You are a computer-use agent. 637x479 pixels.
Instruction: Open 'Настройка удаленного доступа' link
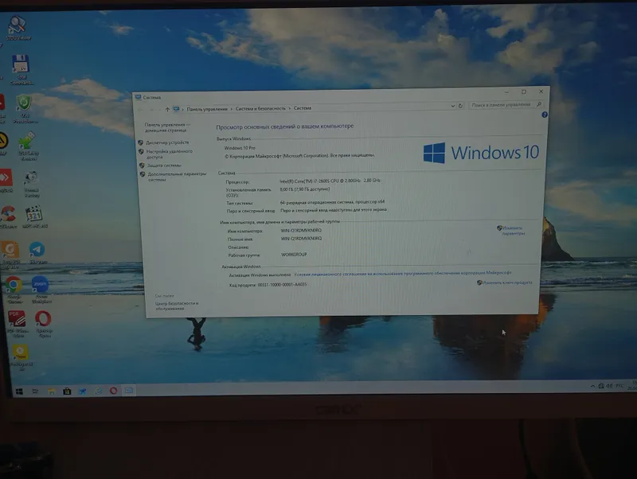(169, 154)
